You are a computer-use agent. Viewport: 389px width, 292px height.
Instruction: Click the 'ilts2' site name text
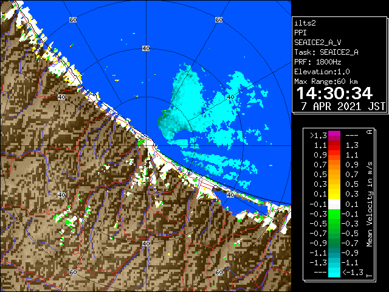point(305,23)
